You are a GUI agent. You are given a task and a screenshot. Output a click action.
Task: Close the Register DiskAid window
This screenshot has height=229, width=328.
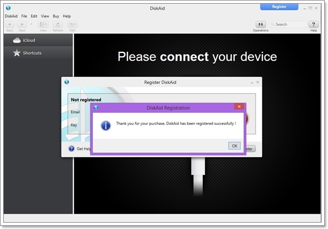258,82
